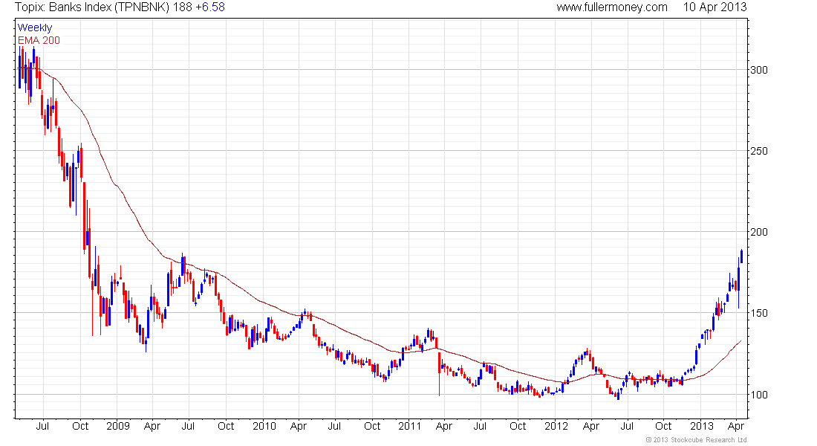Image resolution: width=817 pixels, height=446 pixels.
Task: Click the latest candlestick near 188
Action: point(741,256)
